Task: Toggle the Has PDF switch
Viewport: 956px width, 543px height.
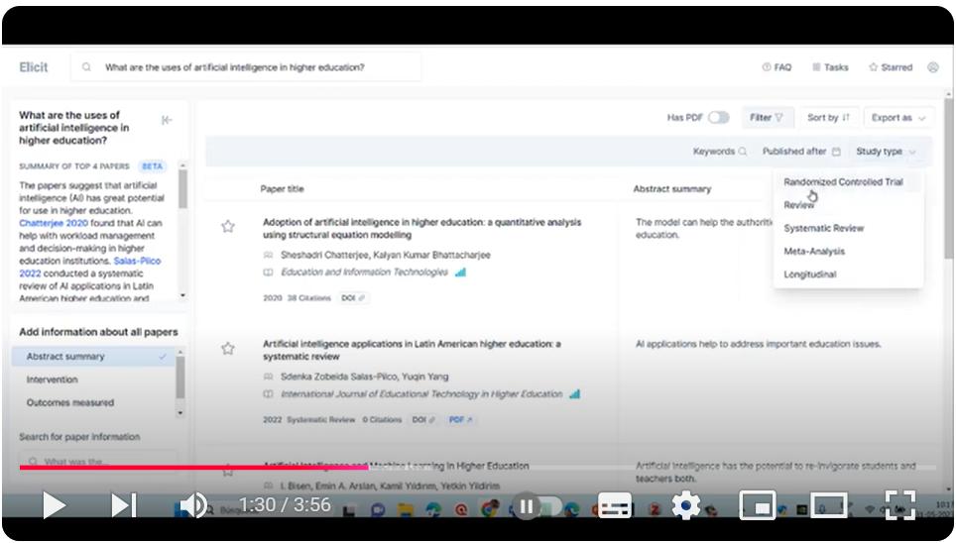Action: 719,117
